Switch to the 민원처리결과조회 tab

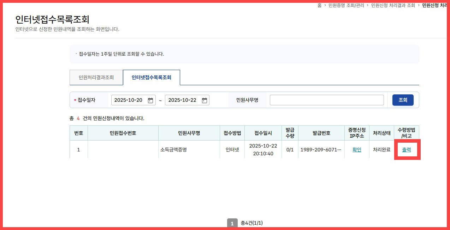pos(96,77)
